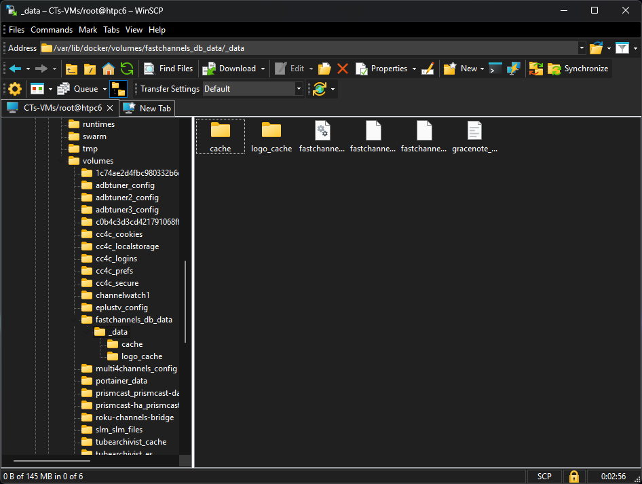The image size is (642, 484).
Task: Click the SCP protocol status label
Action: [544, 477]
